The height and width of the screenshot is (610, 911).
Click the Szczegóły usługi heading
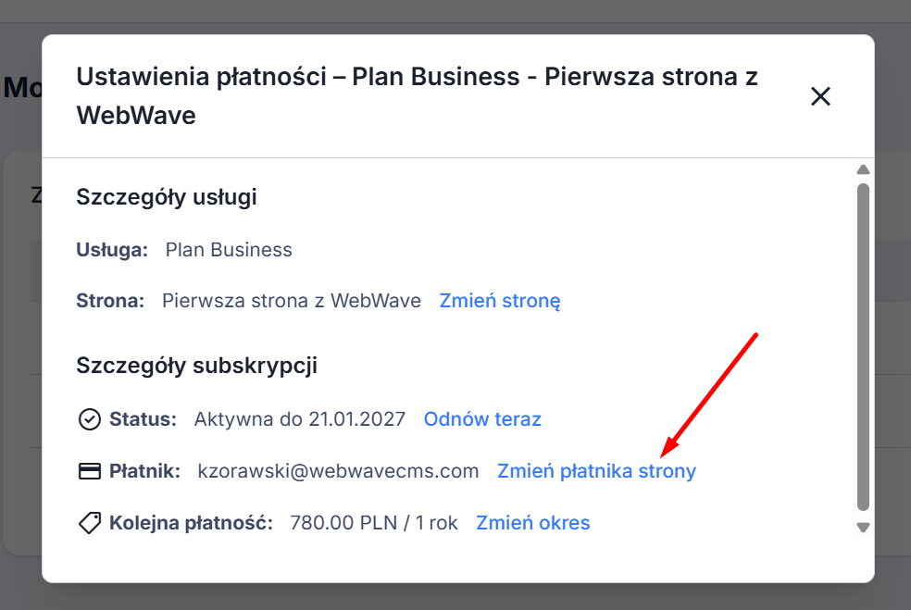click(167, 197)
